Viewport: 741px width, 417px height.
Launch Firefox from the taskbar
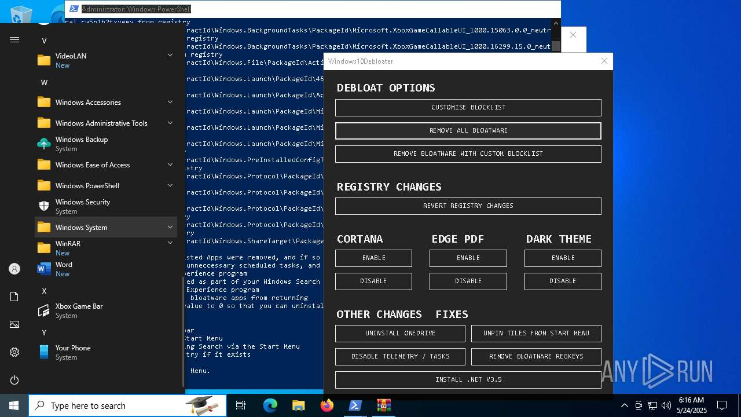tap(327, 405)
